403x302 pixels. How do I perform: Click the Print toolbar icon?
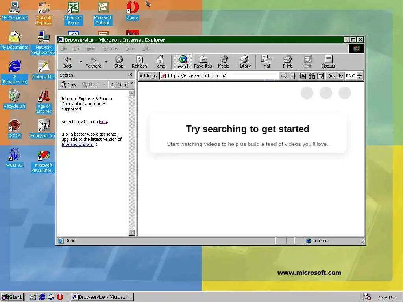[287, 62]
